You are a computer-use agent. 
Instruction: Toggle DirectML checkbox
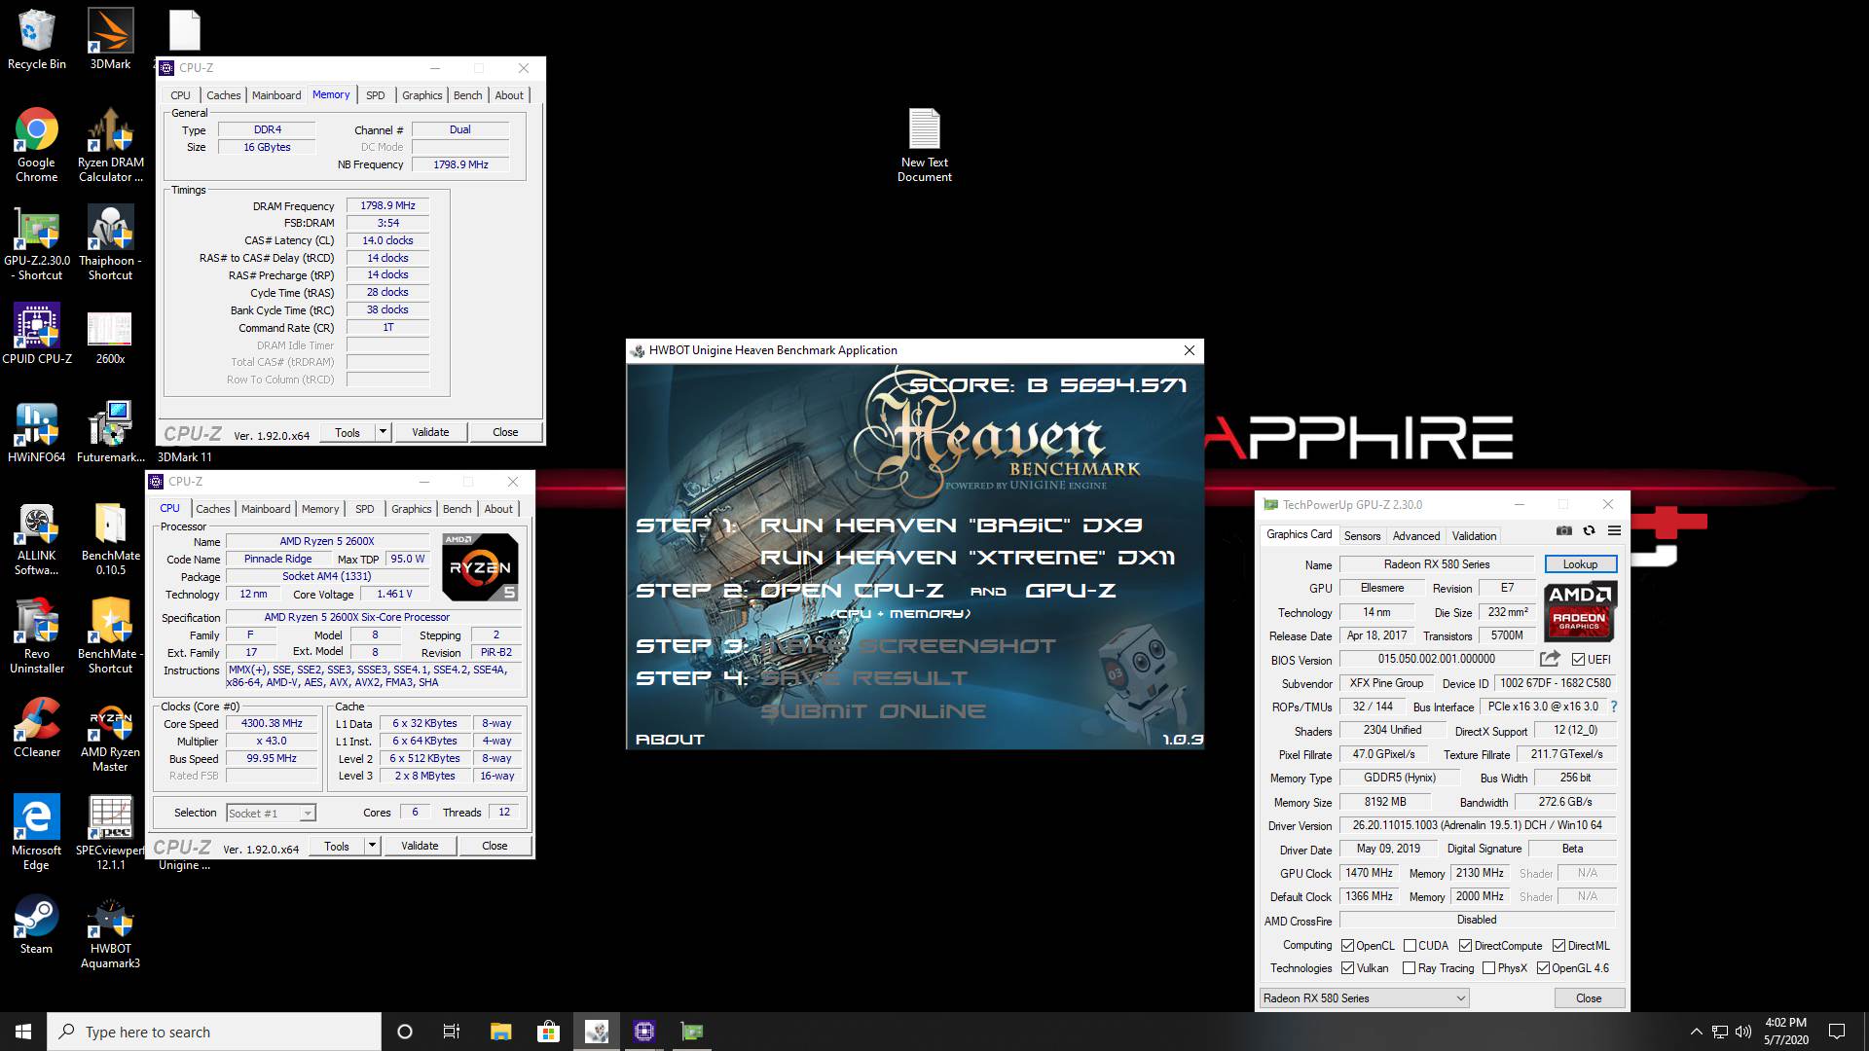tap(1558, 946)
